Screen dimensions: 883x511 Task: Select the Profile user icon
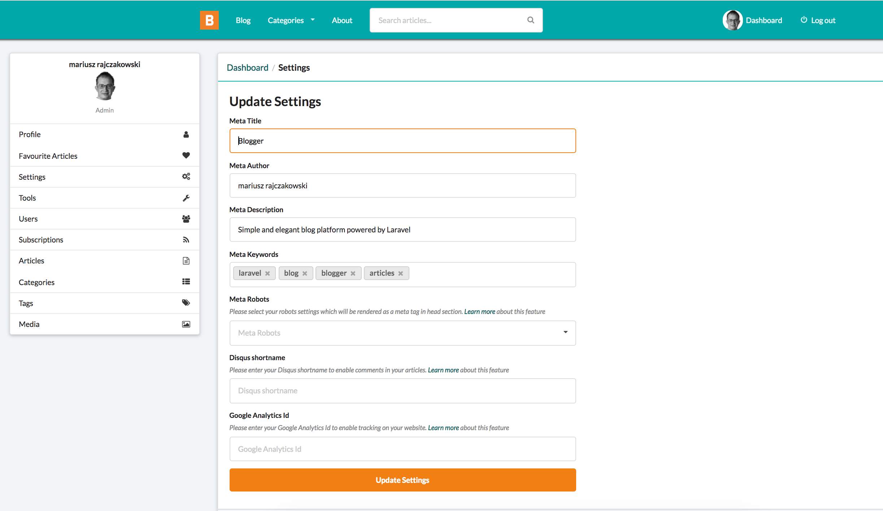[186, 134]
